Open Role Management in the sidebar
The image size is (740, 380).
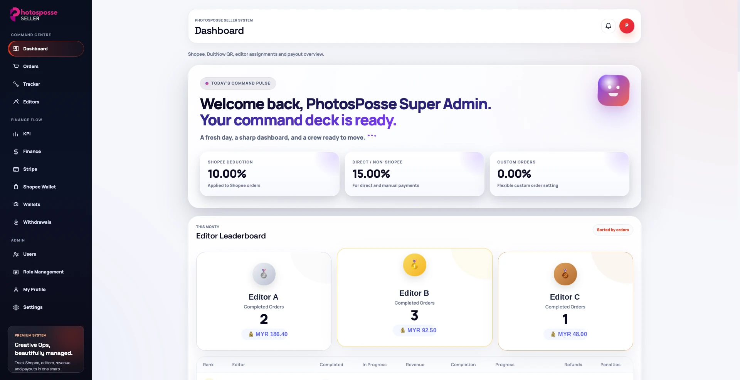coord(46,272)
